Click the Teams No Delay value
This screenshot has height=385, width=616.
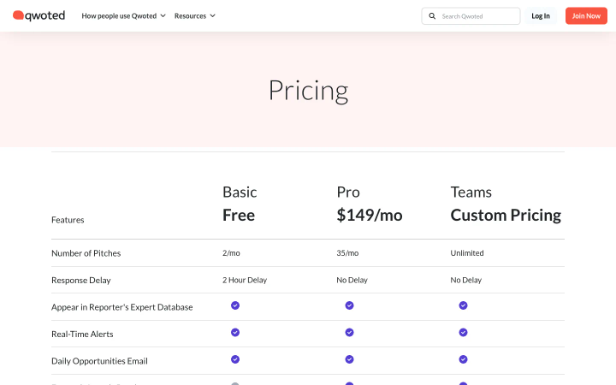(x=465, y=280)
